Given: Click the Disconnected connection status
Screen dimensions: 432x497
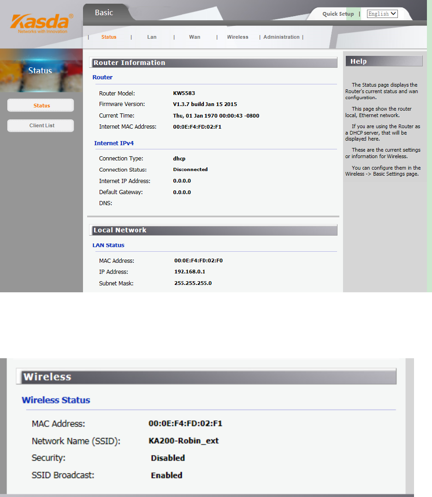Looking at the screenshot, I should coord(190,170).
